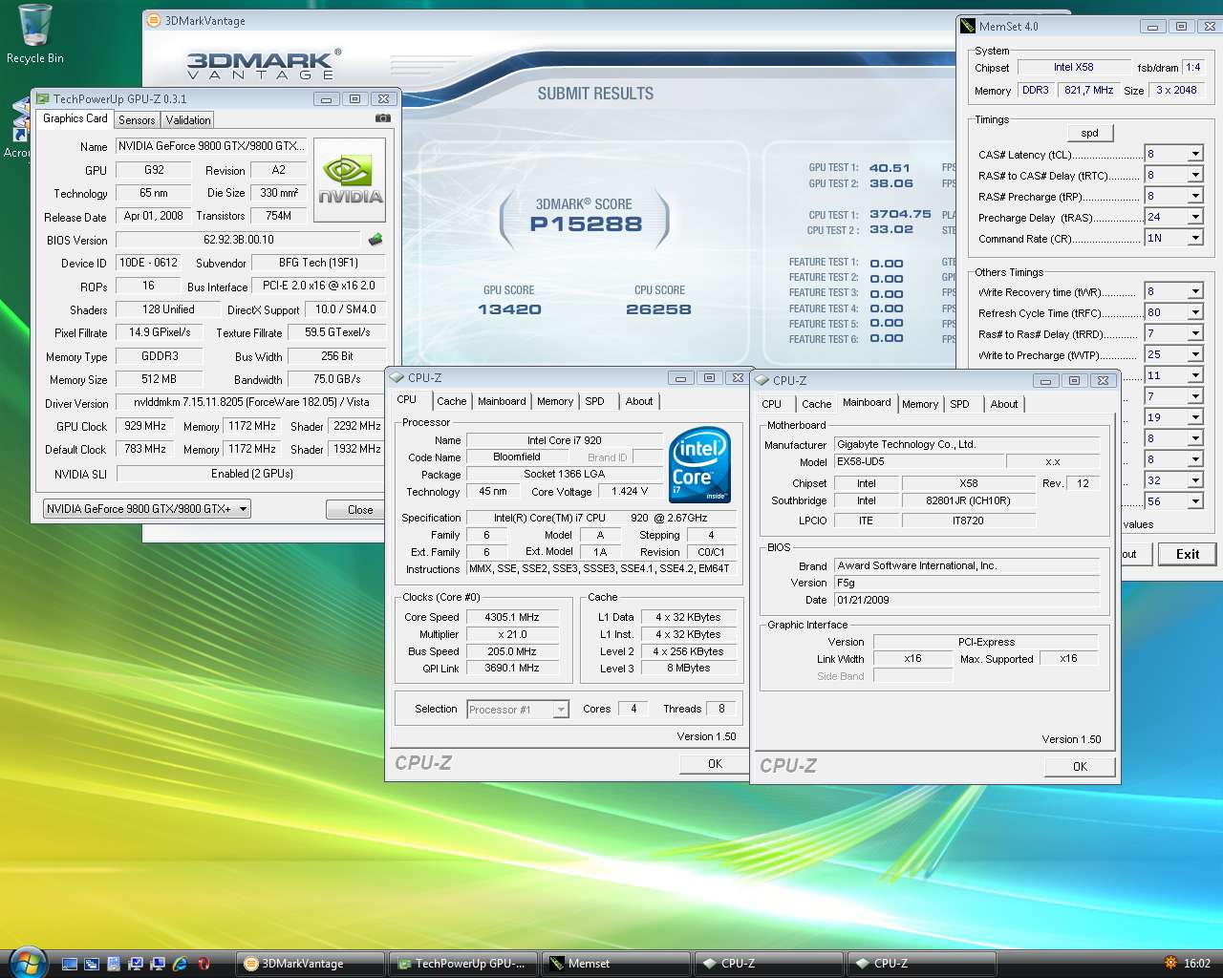Open the Recycle Bin desktop icon
Screen dimensions: 1223x978
pos(34,33)
